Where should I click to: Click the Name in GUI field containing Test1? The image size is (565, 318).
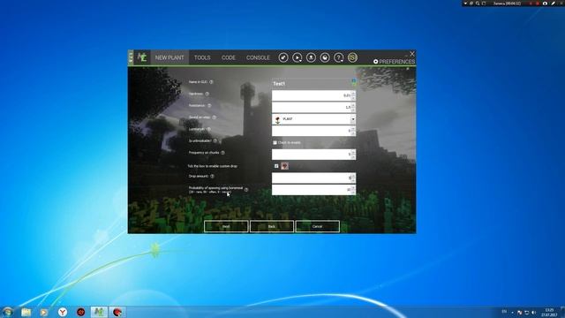[313, 84]
